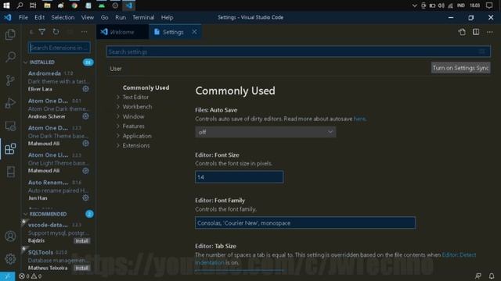Select the Extensions view icon
Viewport: 501px width, 281px height.
tap(10, 149)
